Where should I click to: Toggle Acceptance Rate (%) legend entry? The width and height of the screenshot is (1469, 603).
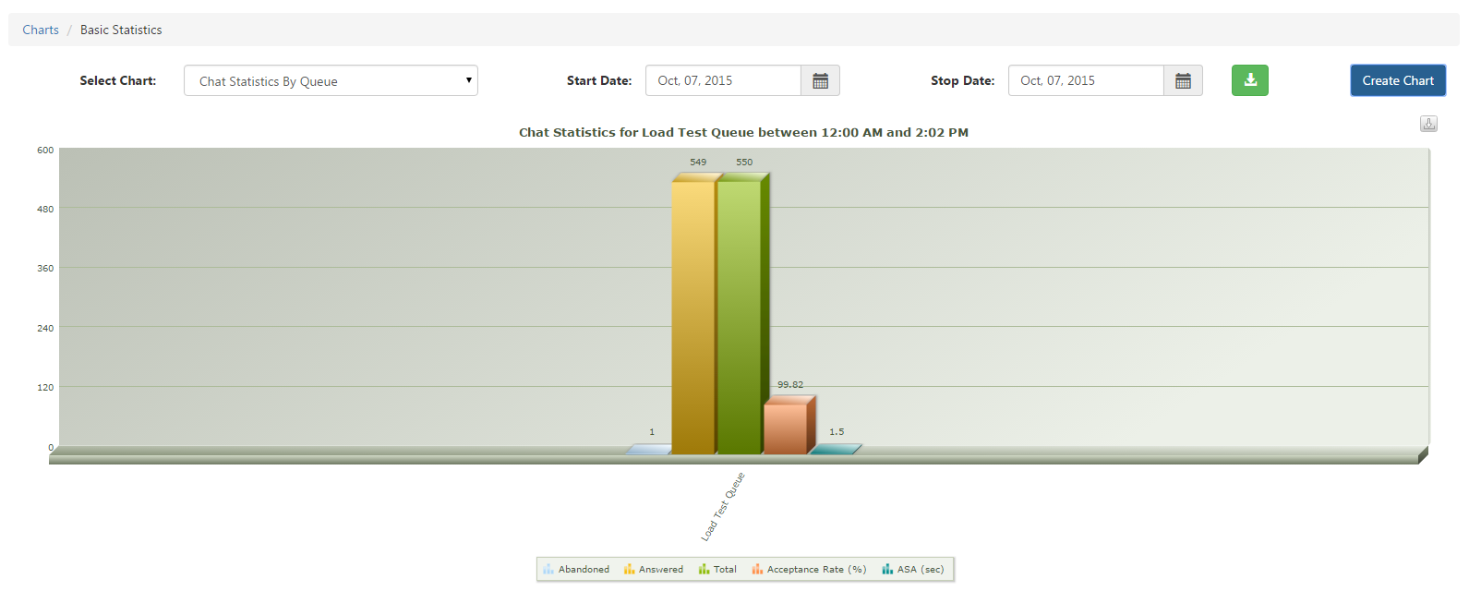point(809,569)
